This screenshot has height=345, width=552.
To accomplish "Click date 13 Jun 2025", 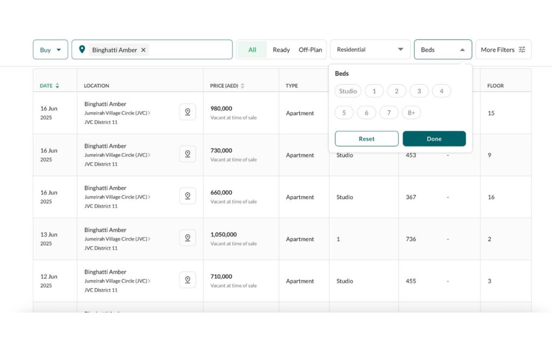I will pyautogui.click(x=49, y=239).
